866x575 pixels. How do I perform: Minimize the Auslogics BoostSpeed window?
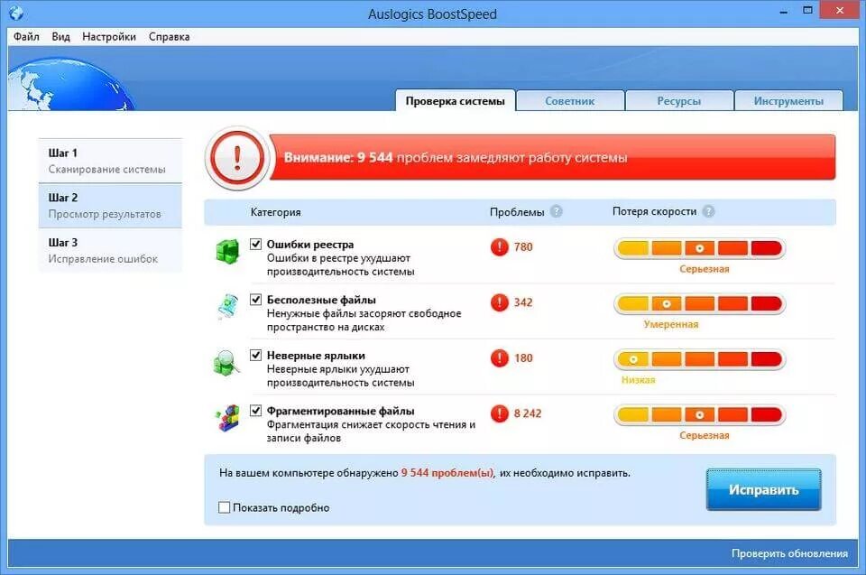pyautogui.click(x=784, y=11)
